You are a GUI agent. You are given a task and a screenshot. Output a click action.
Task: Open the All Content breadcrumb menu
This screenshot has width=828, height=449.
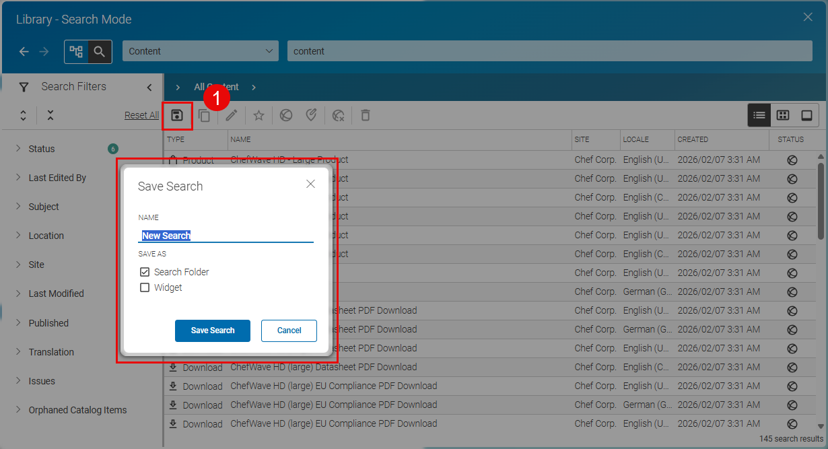215,87
